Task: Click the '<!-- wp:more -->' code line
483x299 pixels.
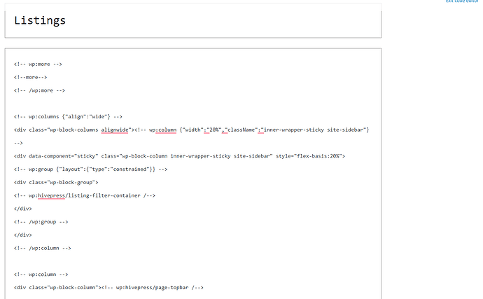Action: (38, 64)
